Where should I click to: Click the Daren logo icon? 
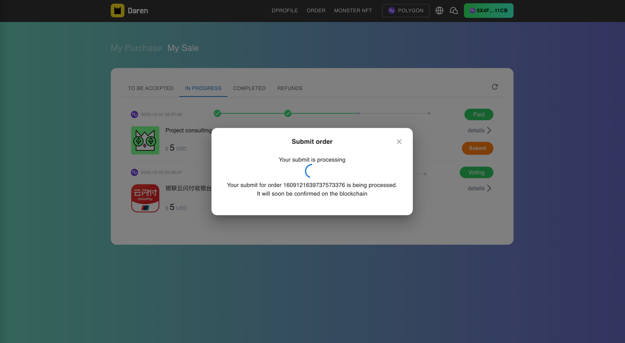tap(117, 10)
